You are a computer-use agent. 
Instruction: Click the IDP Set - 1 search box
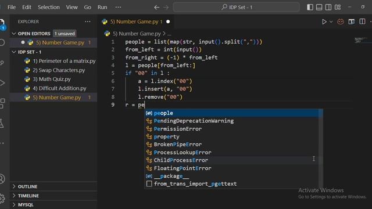coord(237,7)
